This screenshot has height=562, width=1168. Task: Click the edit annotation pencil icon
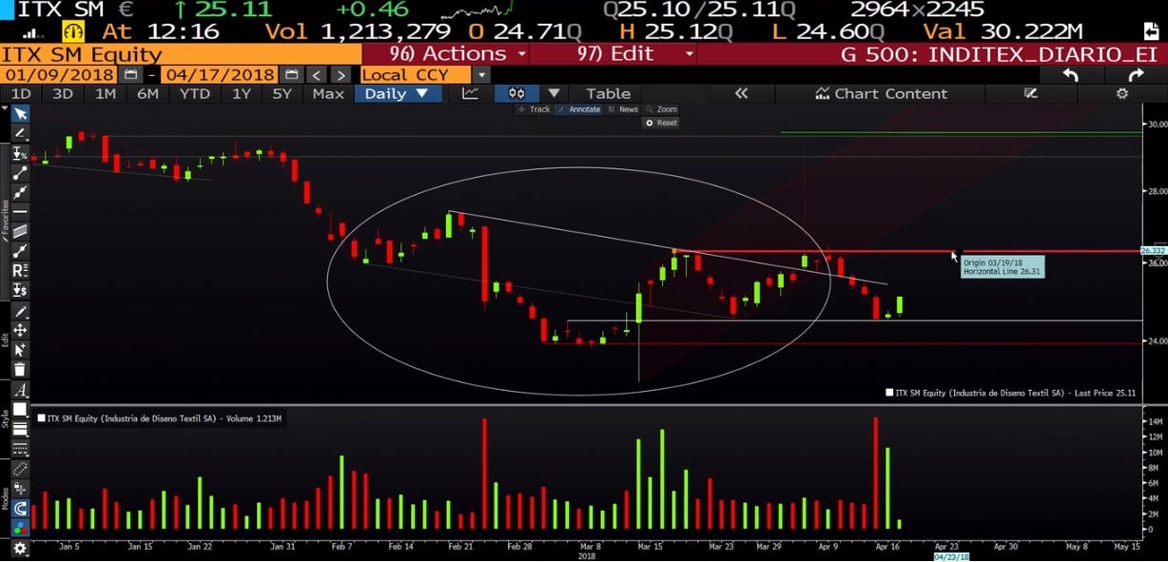click(x=20, y=311)
